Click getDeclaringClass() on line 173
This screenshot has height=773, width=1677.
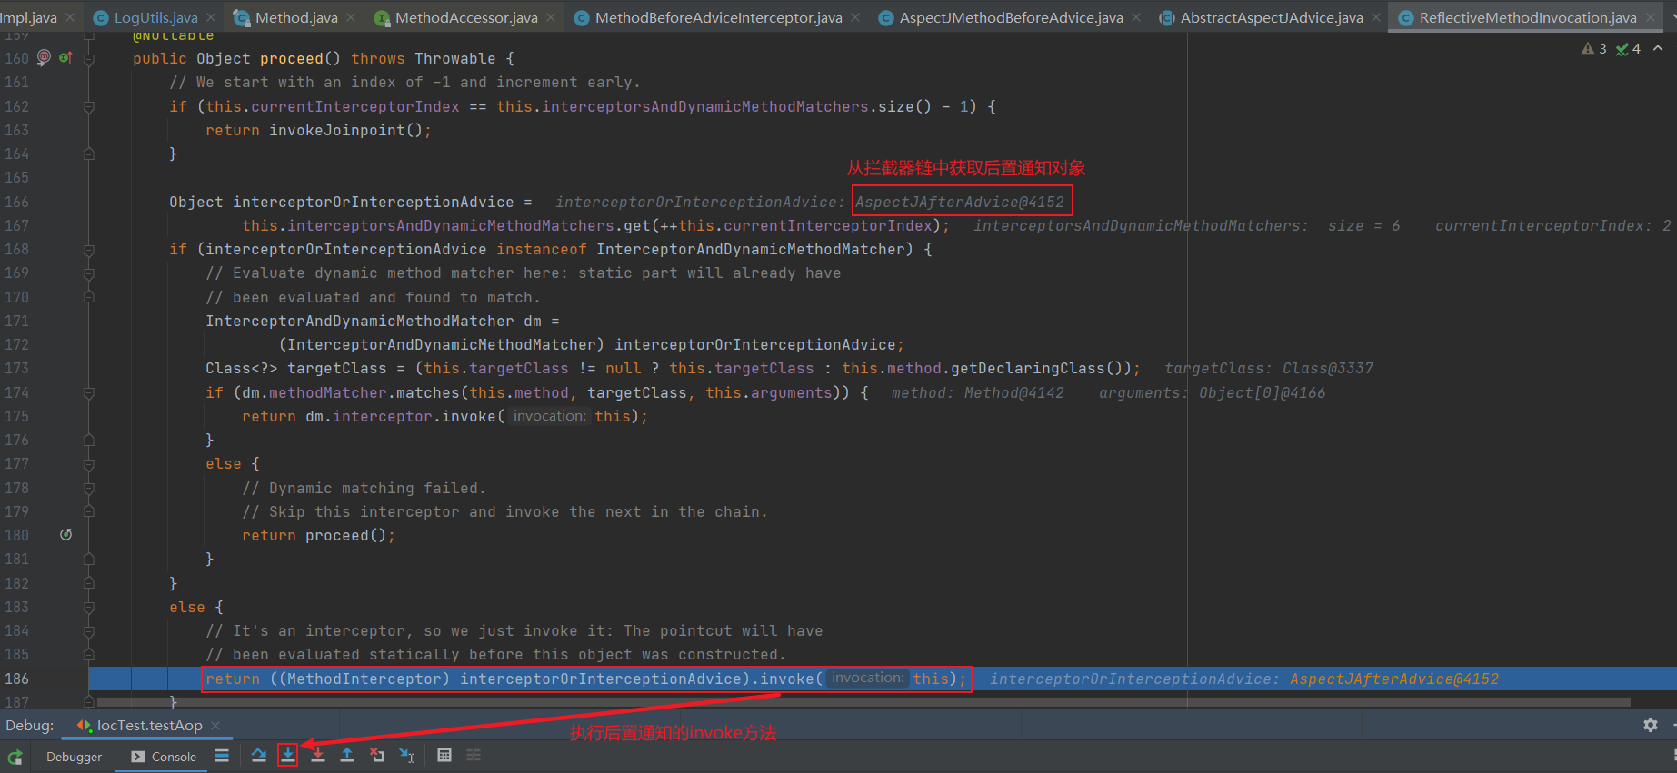(x=1037, y=368)
